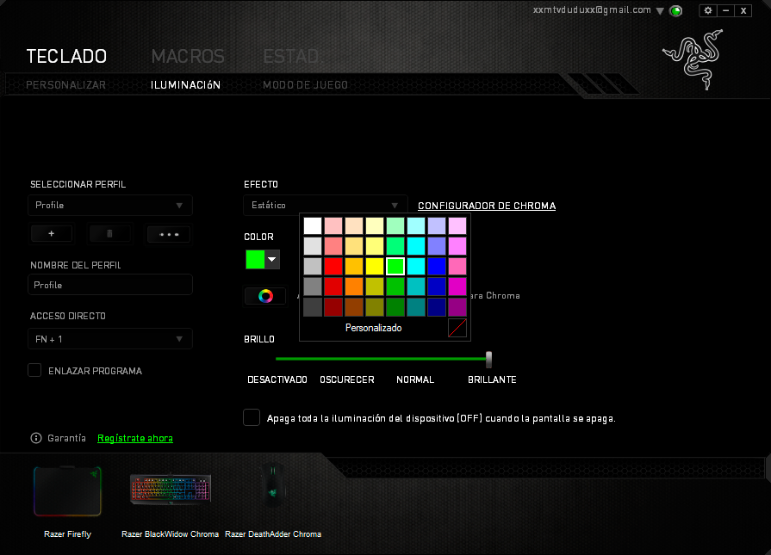Select the ILUMINACIÓN subtab

(x=185, y=85)
